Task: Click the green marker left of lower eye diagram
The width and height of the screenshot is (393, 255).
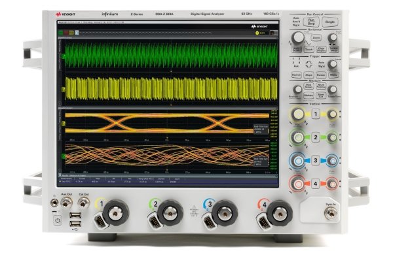Action: click(64, 156)
